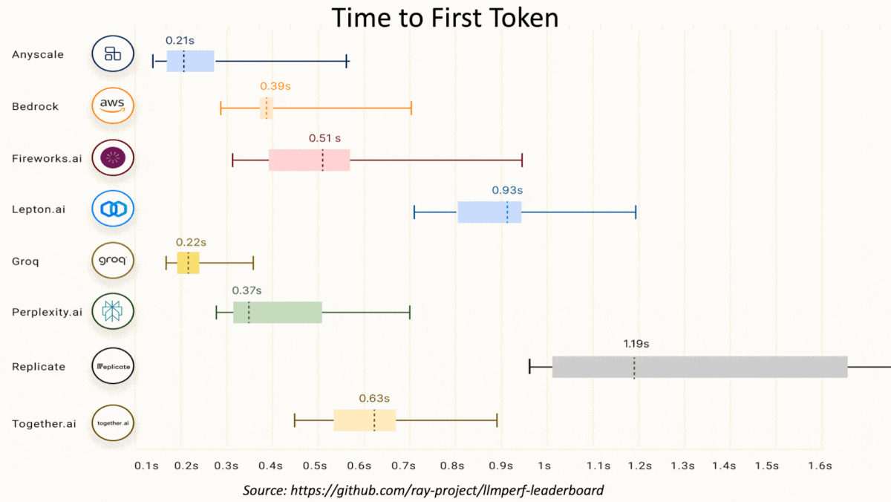Click the 1s axis tick label
This screenshot has width=891, height=502.
tap(544, 466)
